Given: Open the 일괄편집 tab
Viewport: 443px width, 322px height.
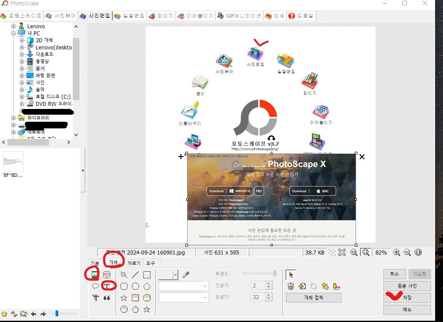Looking at the screenshot, I should tap(129, 16).
